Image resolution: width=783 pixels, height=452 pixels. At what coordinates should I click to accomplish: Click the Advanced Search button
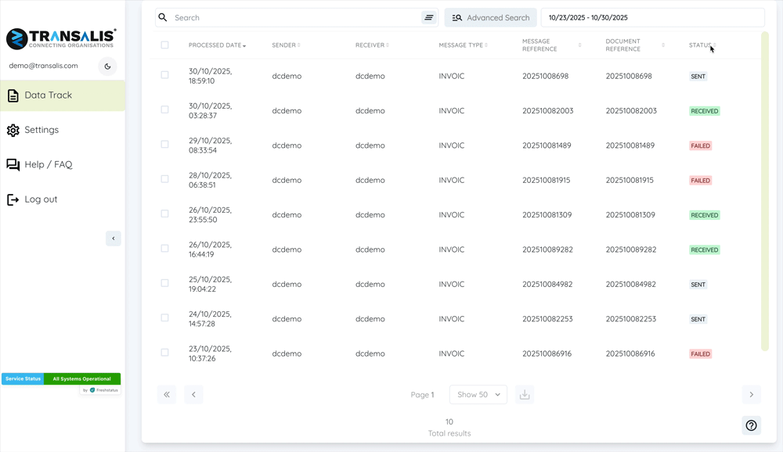(x=491, y=17)
